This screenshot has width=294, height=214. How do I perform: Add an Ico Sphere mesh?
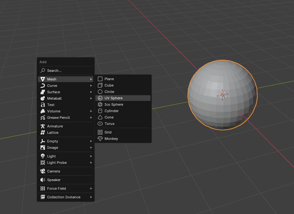point(123,105)
